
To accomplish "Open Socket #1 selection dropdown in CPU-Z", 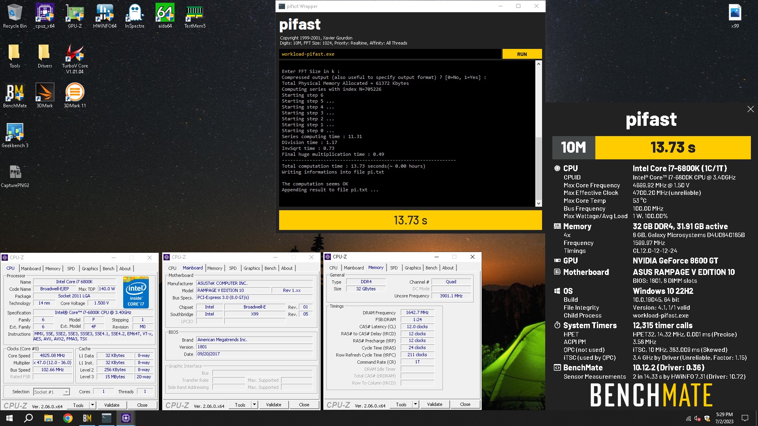I will 51,392.
